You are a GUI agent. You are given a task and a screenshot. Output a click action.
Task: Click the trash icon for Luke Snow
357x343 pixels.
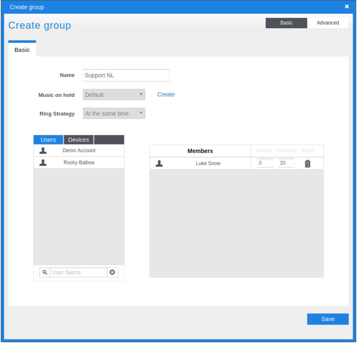click(307, 163)
